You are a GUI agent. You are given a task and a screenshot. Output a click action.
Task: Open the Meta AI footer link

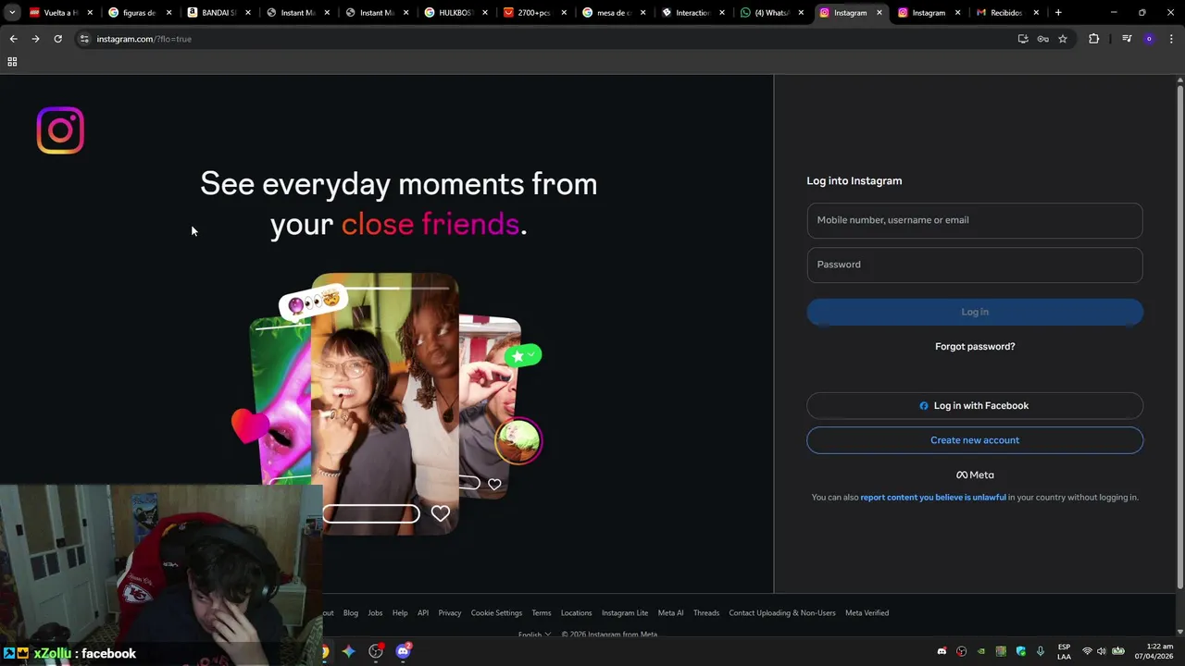[671, 613]
